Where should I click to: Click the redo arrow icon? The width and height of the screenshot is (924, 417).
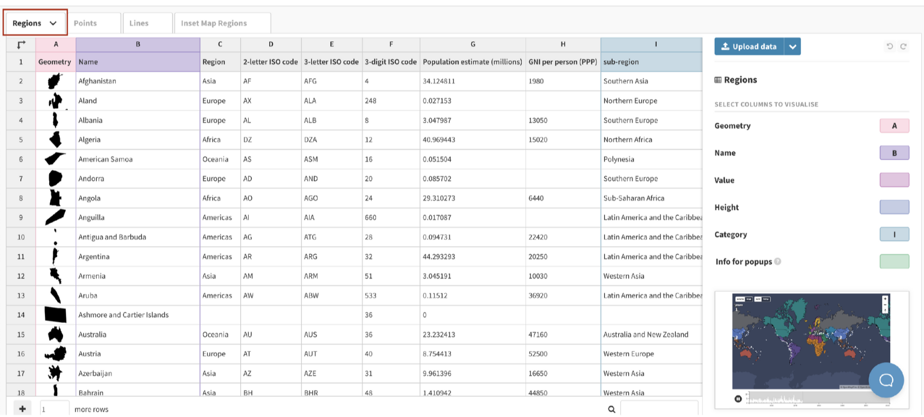pos(903,47)
